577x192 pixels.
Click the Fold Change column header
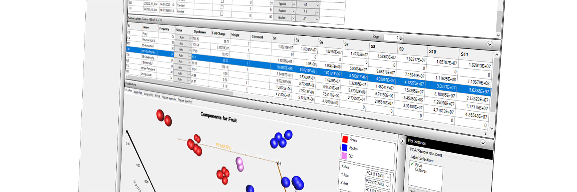218,34
